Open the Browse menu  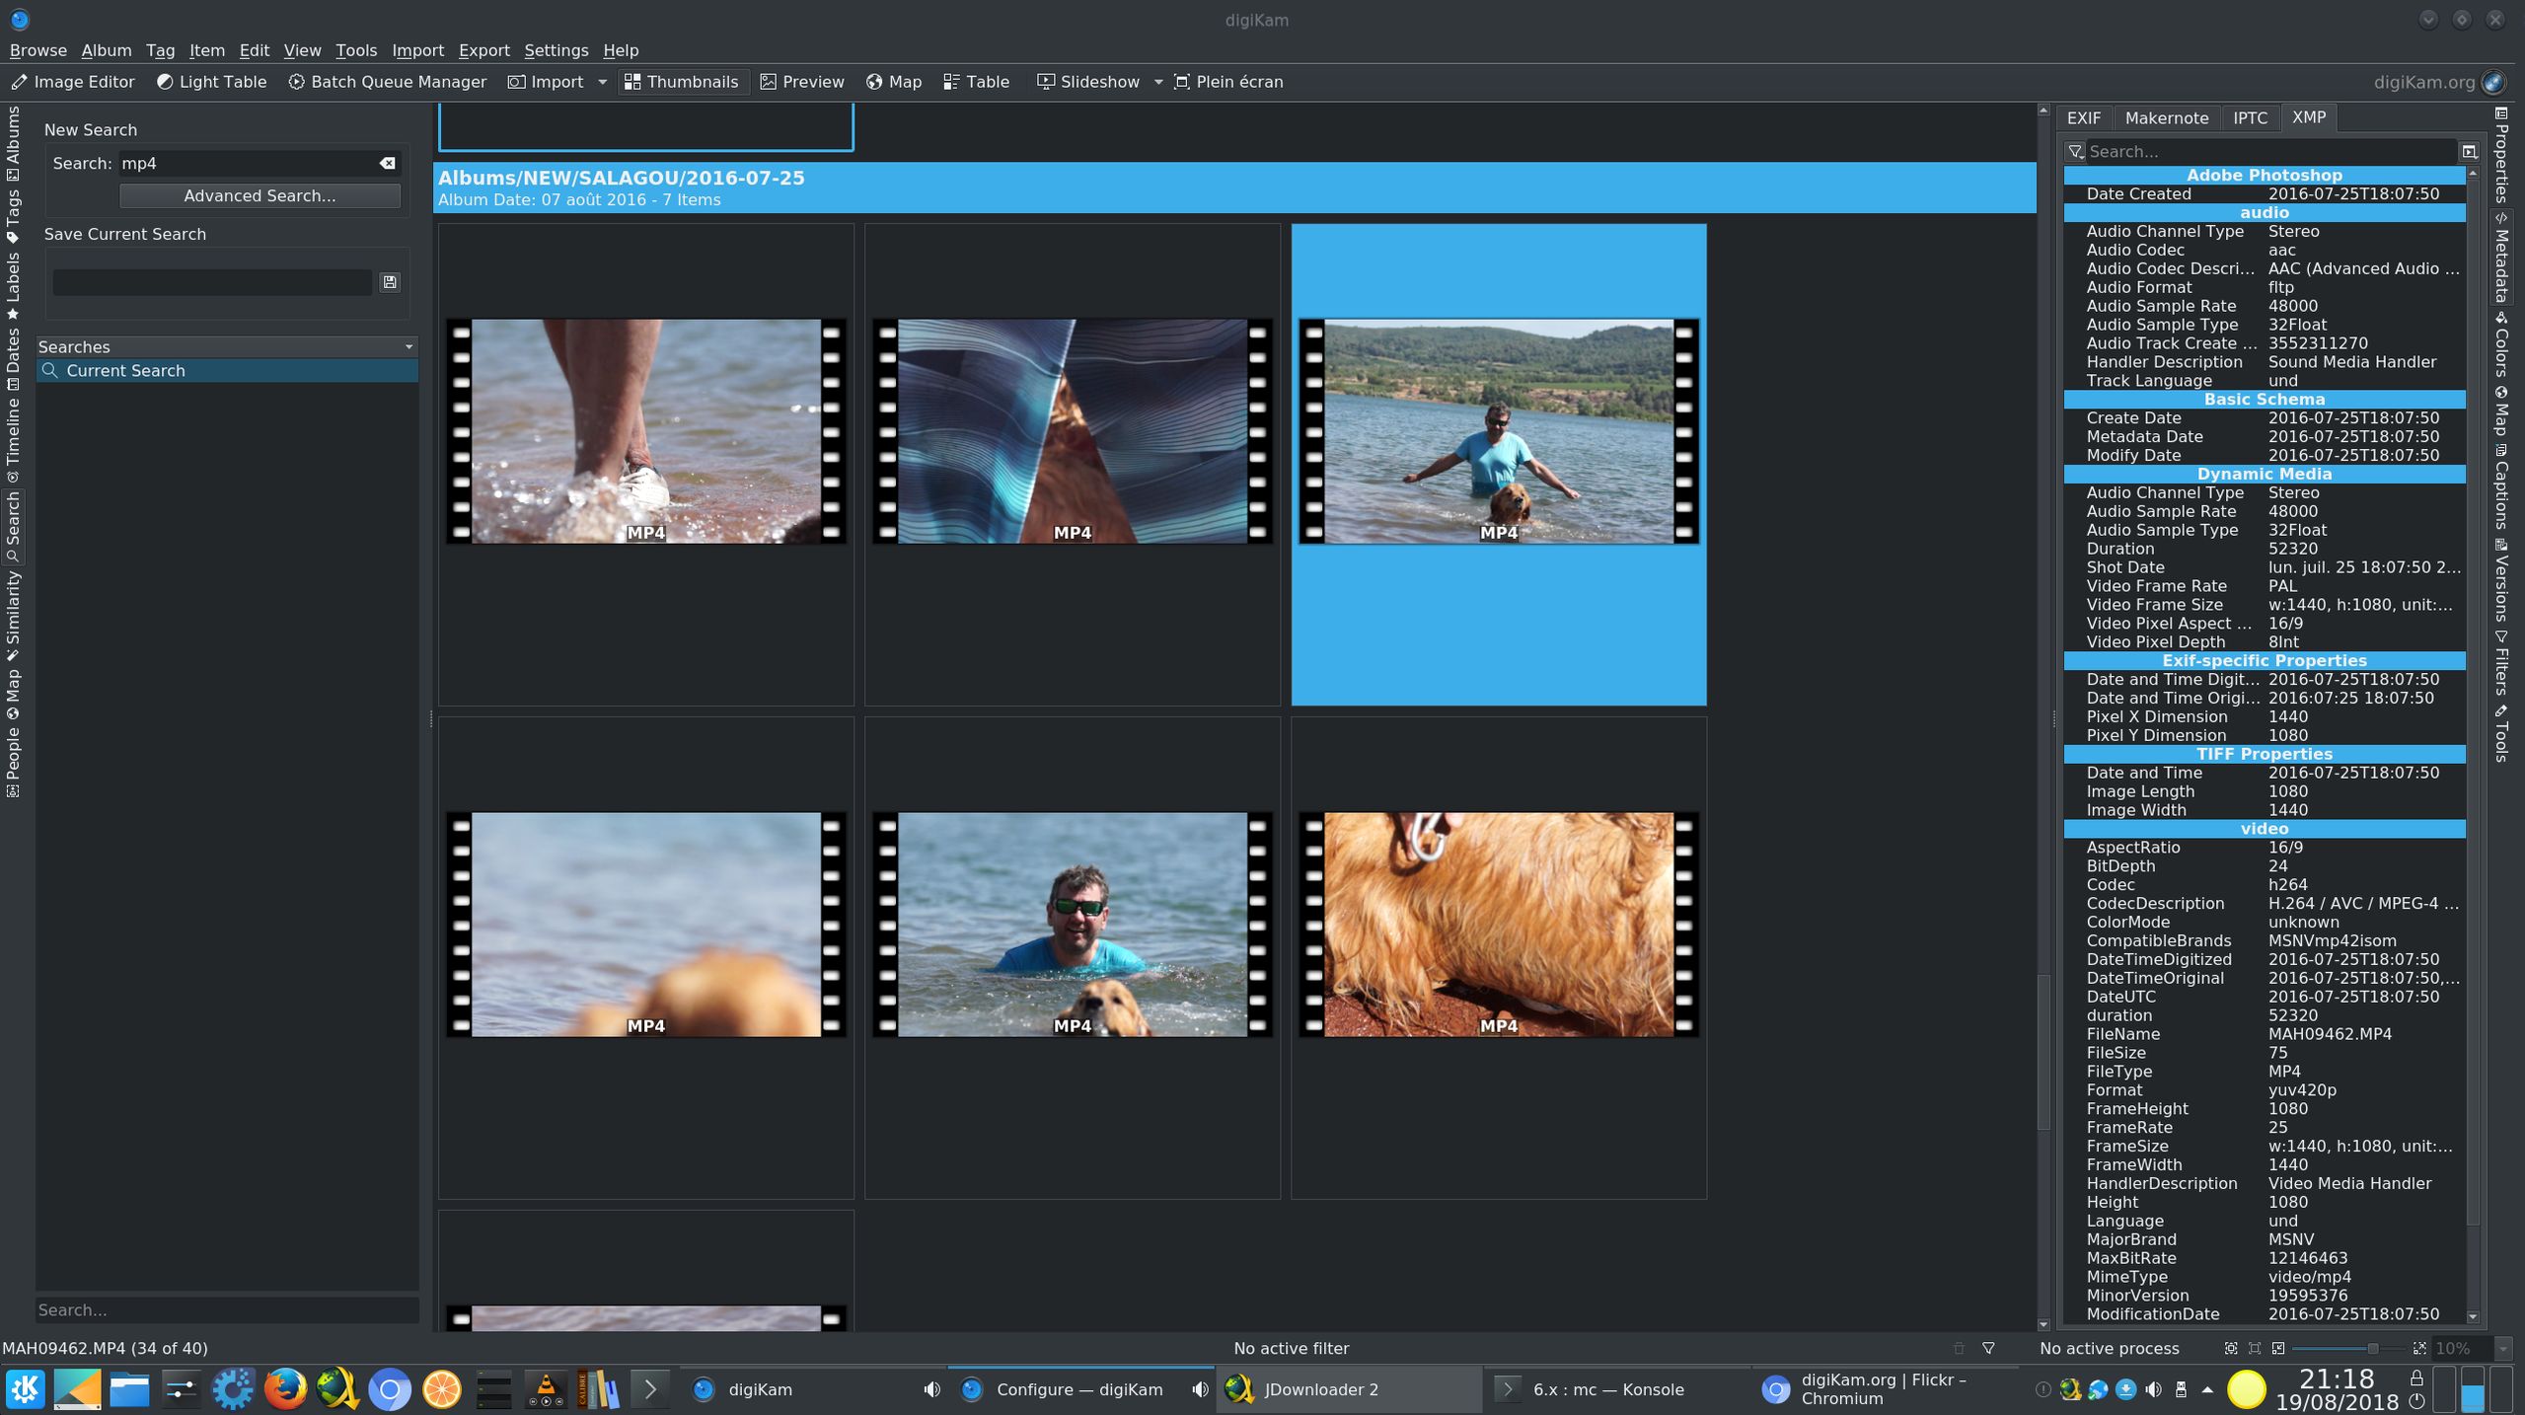[x=38, y=50]
